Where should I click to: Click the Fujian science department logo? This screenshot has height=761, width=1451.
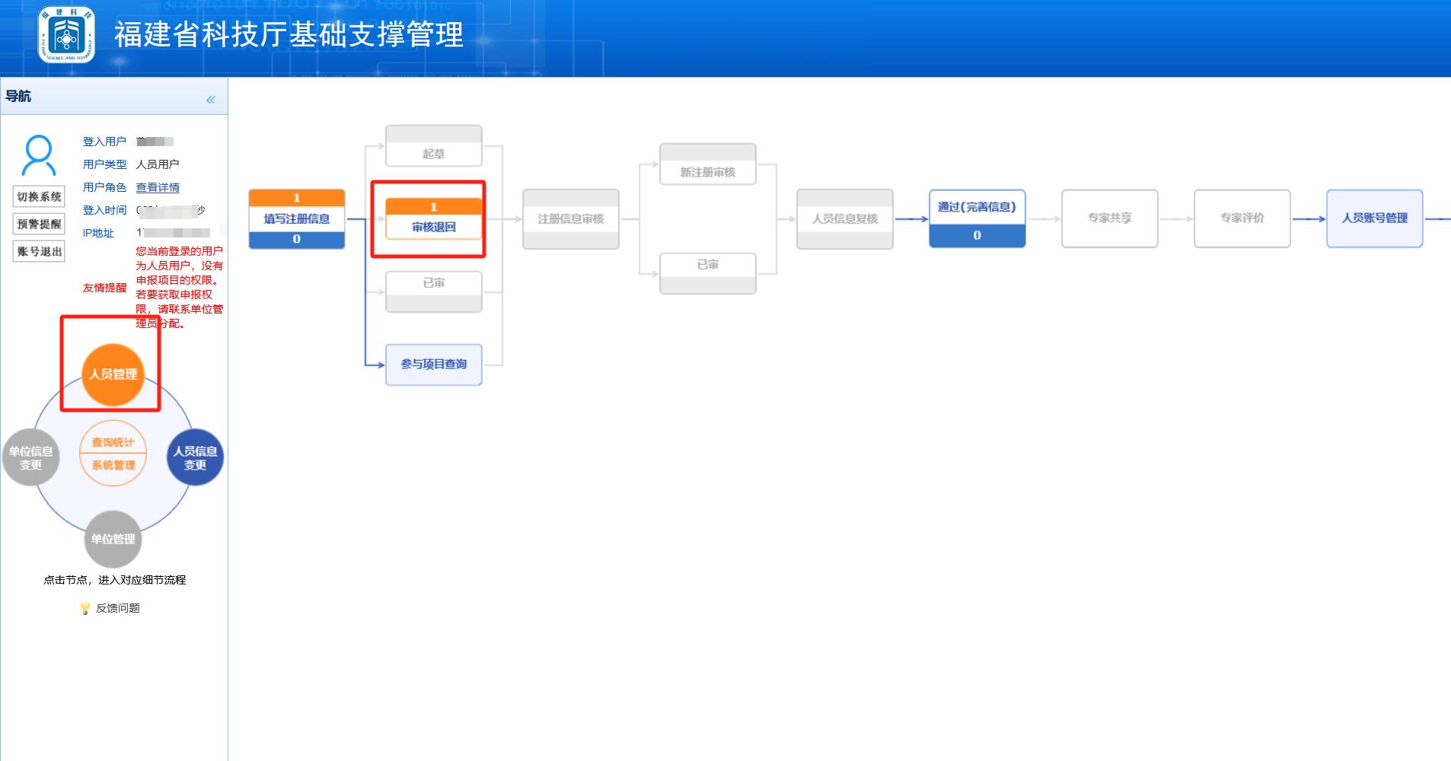(x=67, y=35)
